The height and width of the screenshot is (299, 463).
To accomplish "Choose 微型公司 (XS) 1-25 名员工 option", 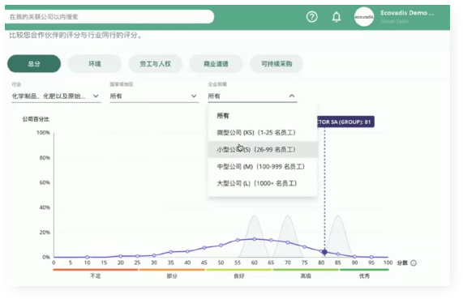I will coord(263,133).
